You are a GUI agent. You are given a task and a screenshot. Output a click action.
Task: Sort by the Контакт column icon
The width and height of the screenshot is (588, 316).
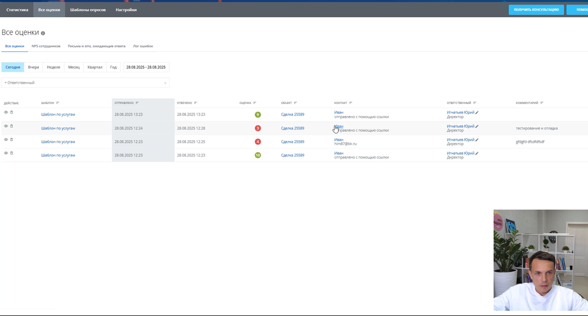pos(351,102)
